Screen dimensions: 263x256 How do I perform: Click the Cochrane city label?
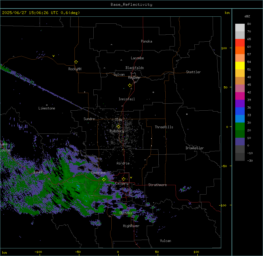pos(98,173)
